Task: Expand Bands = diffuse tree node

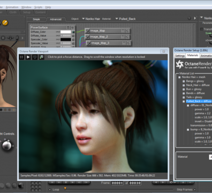Action: tap(184, 93)
